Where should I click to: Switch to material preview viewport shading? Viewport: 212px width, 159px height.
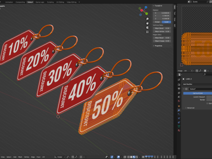coord(134,157)
